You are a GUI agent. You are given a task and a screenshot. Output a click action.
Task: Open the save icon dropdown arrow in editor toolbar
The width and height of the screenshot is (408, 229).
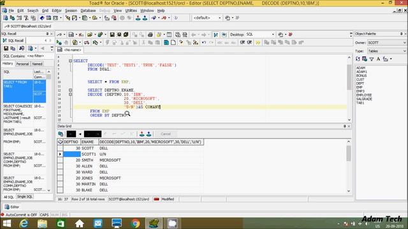76,34
